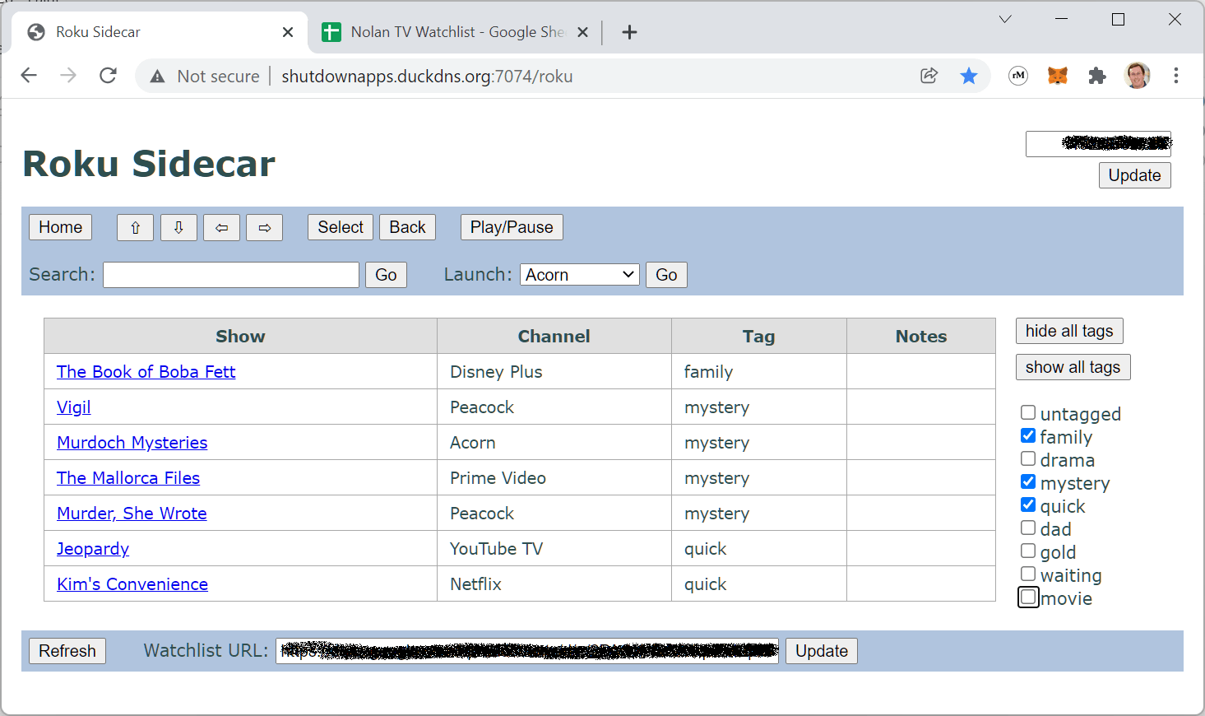The width and height of the screenshot is (1205, 716).
Task: Click the hide all tags button
Action: (x=1069, y=331)
